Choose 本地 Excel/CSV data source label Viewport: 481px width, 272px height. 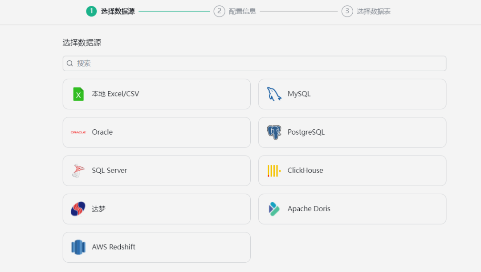(115, 94)
